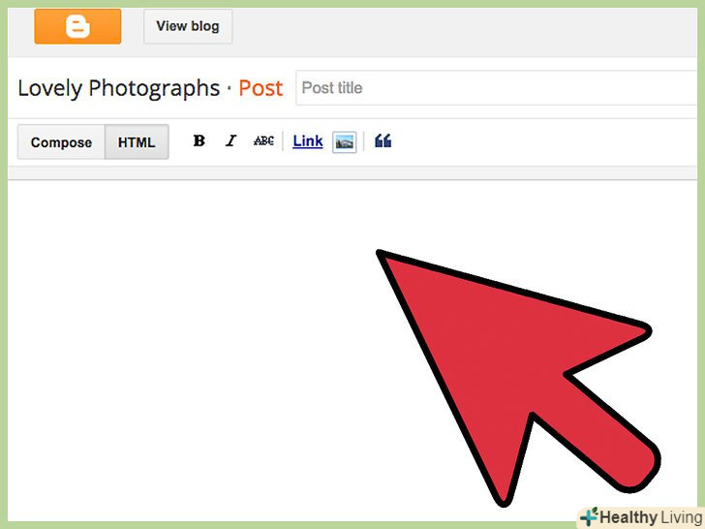This screenshot has width=705, height=529.
Task: Click the orange Post heading label
Action: [x=261, y=88]
